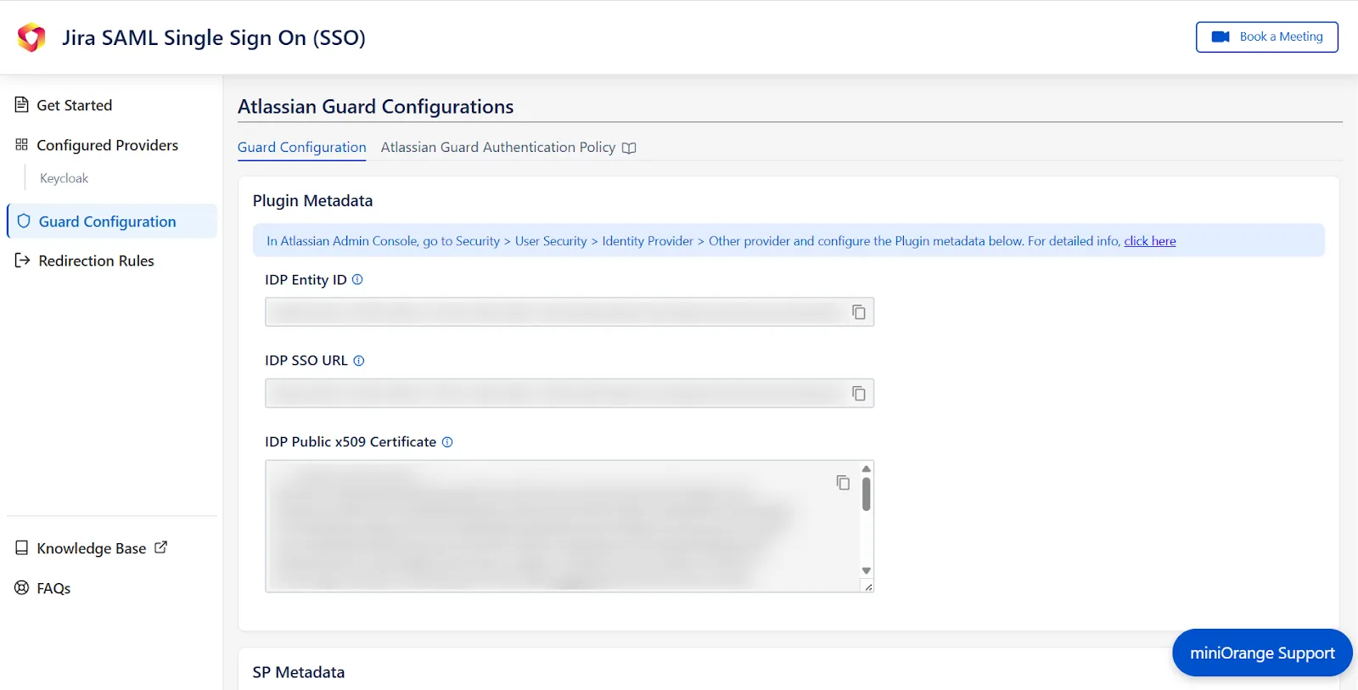This screenshot has height=690, width=1358.
Task: Click 'Atlassian Guard Configurations' page title
Action: 375,107
